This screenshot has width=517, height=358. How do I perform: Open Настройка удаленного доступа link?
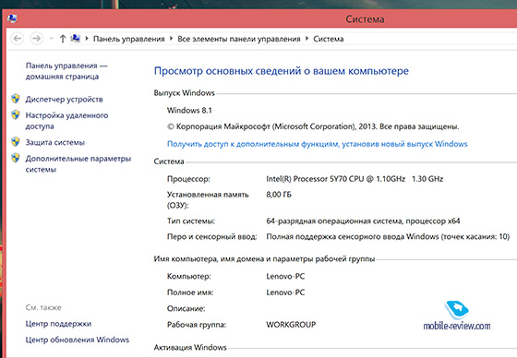click(66, 121)
